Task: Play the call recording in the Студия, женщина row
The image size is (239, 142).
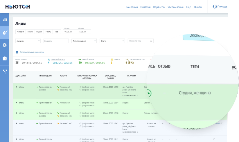Action: 149,93
